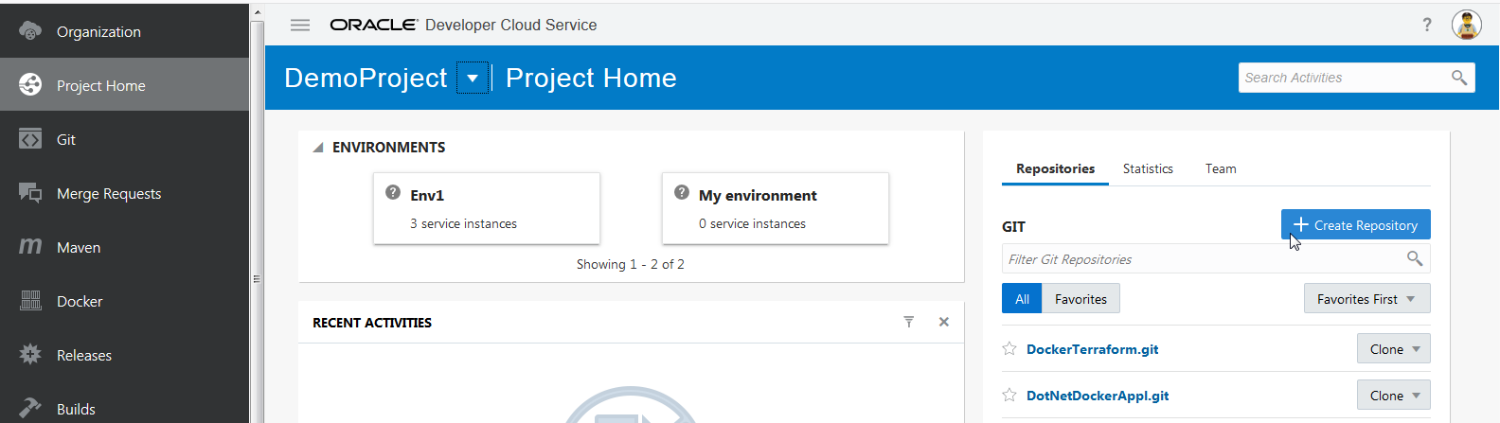This screenshot has width=1500, height=423.
Task: Open Git in the sidebar
Action: pos(65,139)
